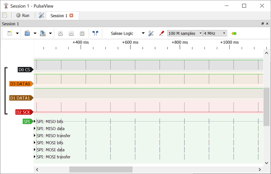The height and width of the screenshot is (174, 271).
Task: Click the open file folder icon
Action: coord(28,33)
